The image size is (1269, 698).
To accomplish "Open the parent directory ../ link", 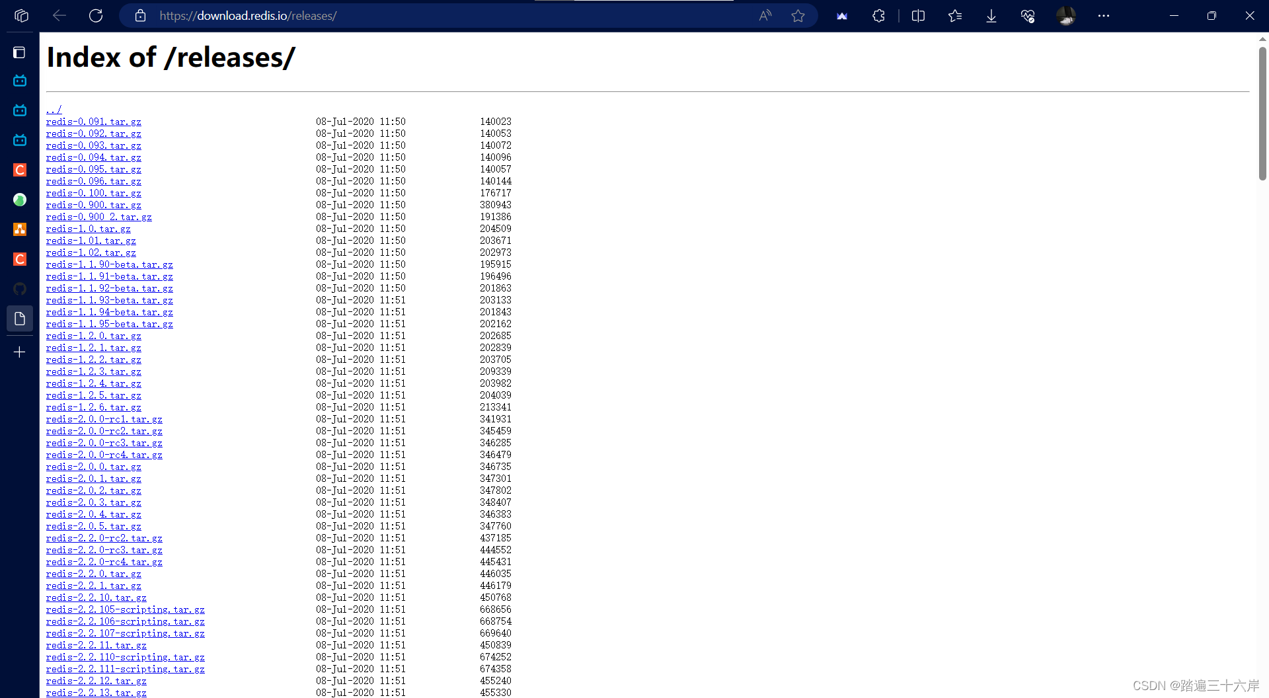I will click(x=54, y=110).
